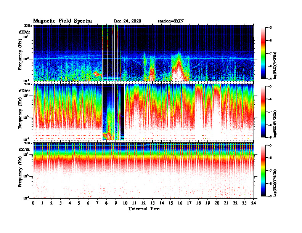Click the -8 label on dD/dt color bar
This screenshot has height=233, width=302.
coord(270,124)
